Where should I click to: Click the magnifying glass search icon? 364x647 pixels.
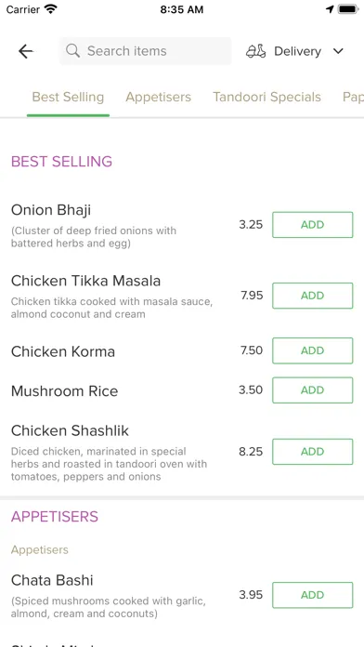tap(73, 51)
